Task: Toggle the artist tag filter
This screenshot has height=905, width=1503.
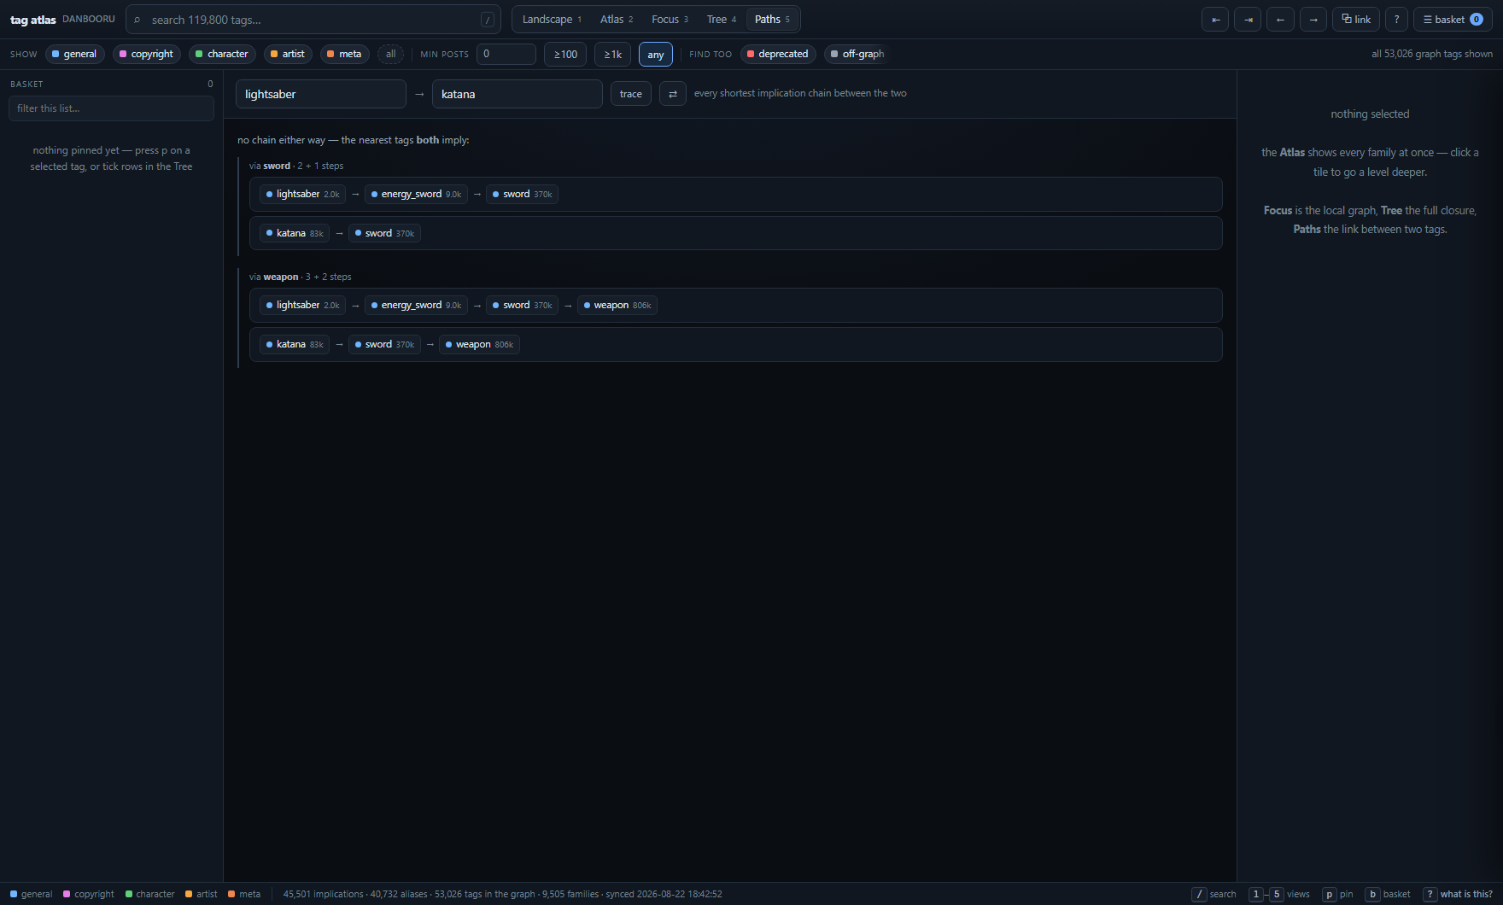Action: coord(288,54)
